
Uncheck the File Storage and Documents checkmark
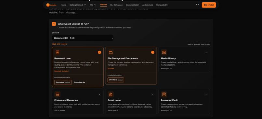click(152, 52)
